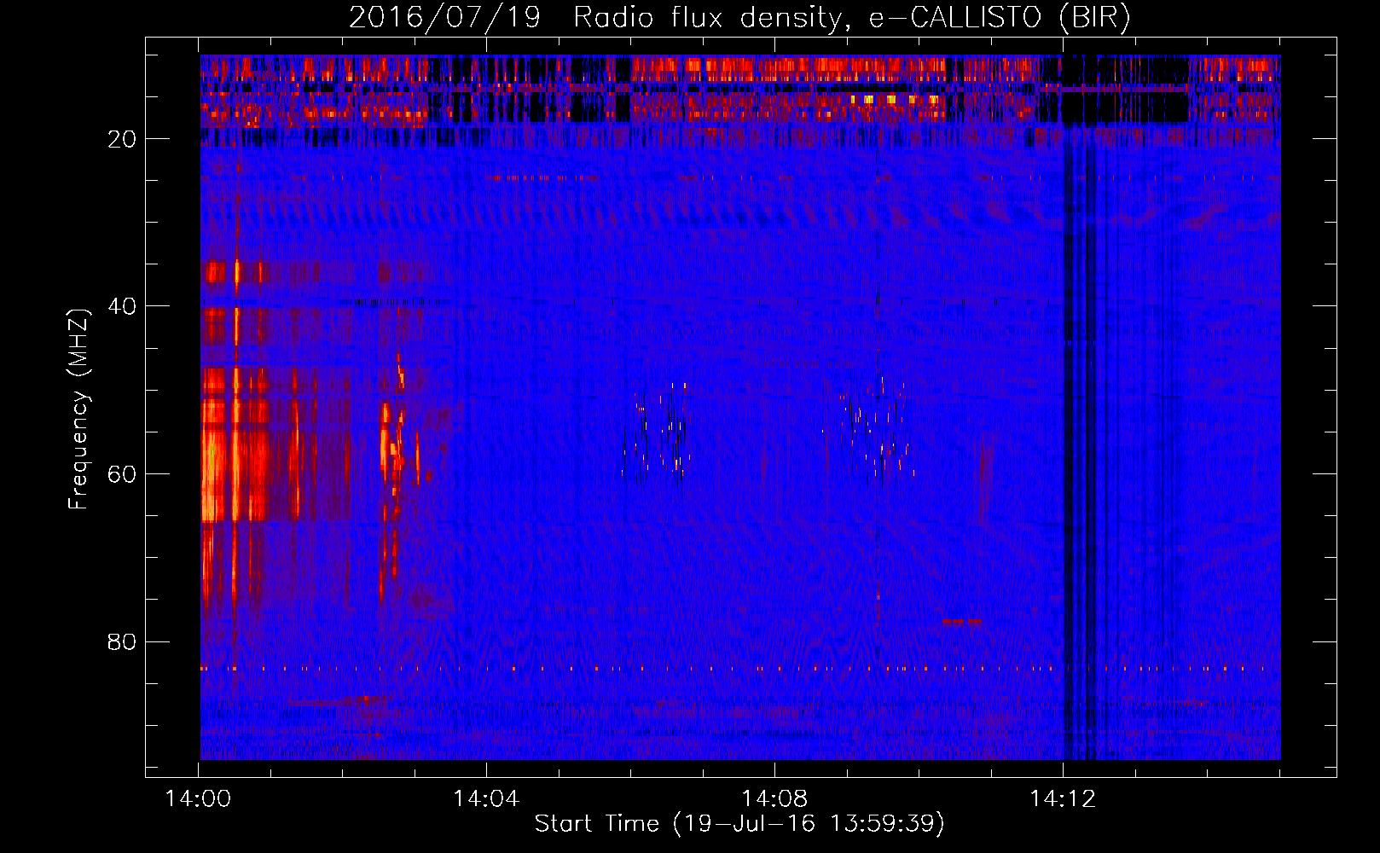Viewport: 1380px width, 853px height.
Task: Click the "20" frequency tick label
Action: 122,139
